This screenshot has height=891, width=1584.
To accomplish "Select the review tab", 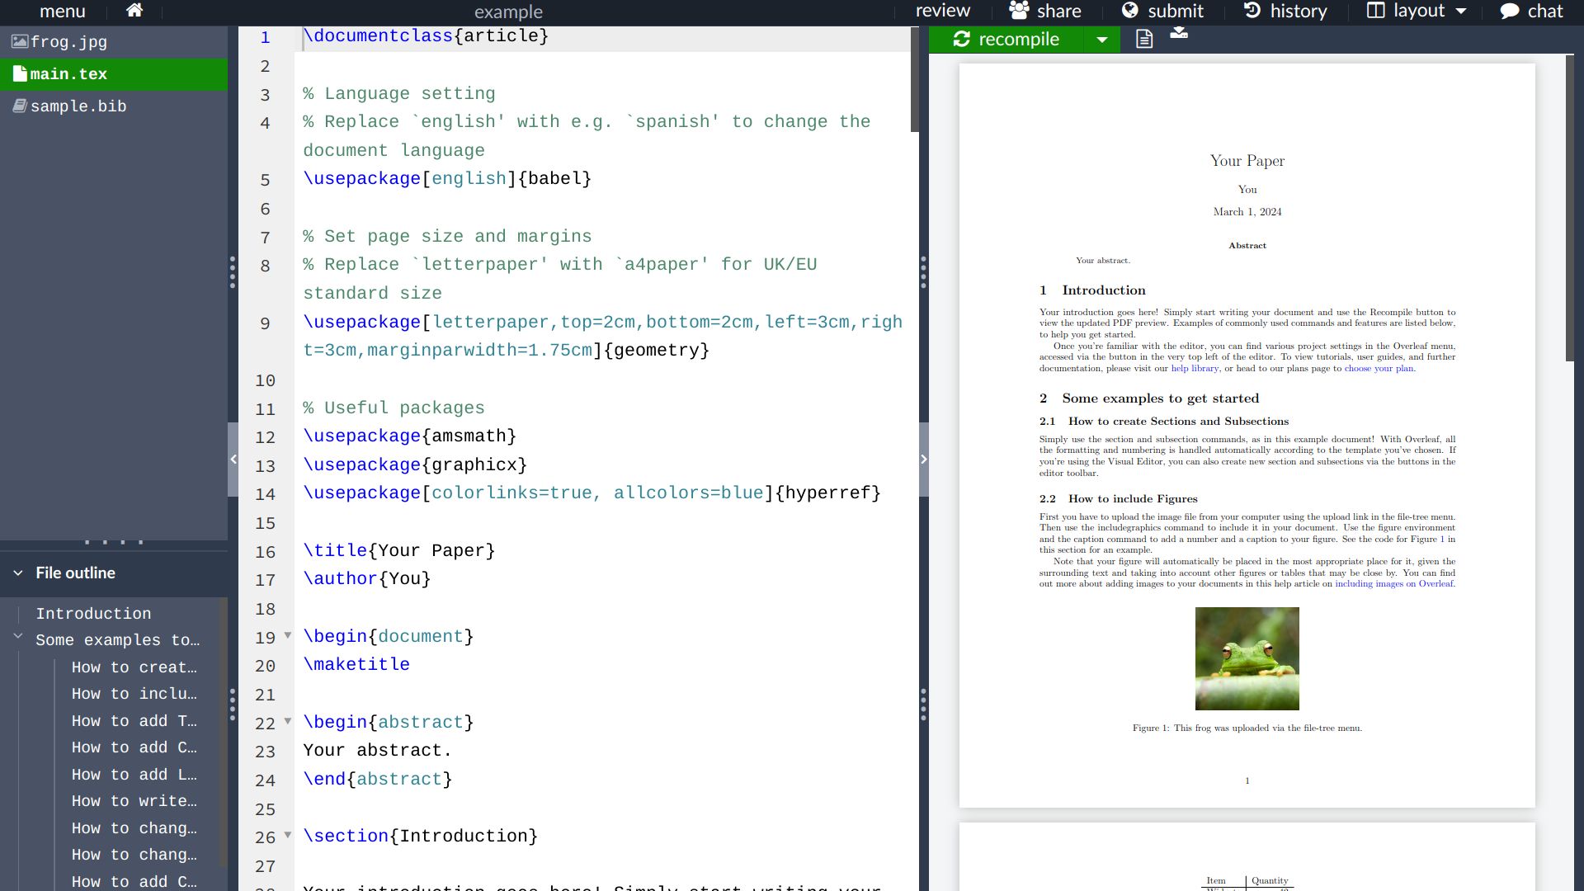I will point(942,11).
